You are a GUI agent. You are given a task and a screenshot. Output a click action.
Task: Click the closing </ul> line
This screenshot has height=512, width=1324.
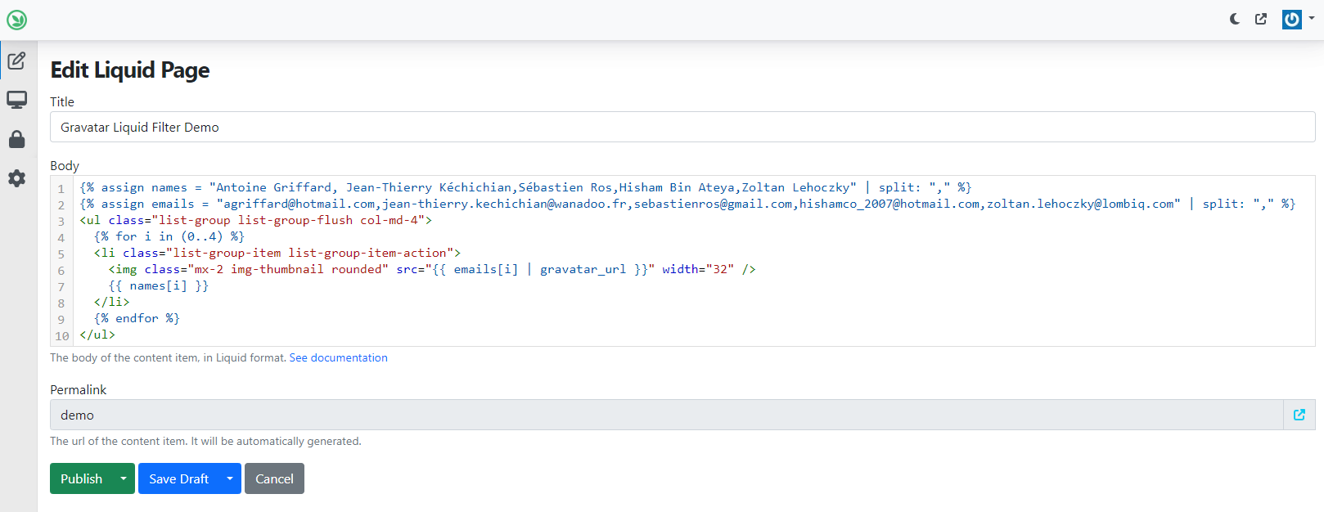pos(97,335)
